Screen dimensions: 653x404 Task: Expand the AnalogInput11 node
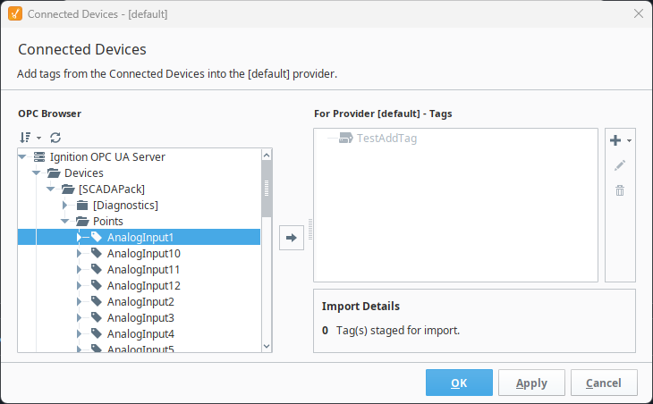coord(79,270)
